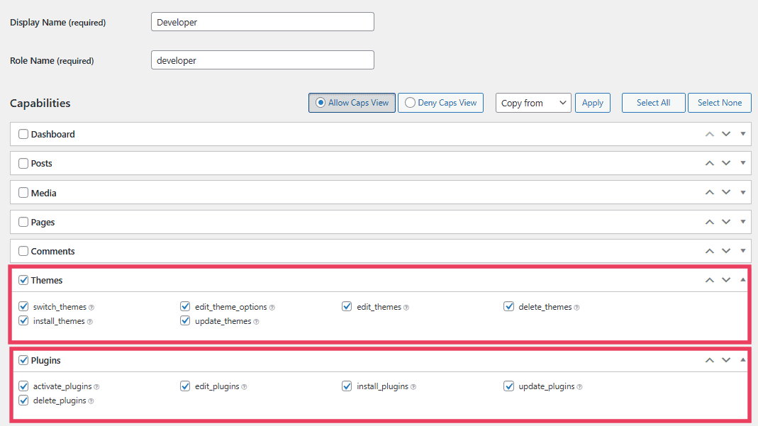The image size is (758, 426).
Task: Select the Deny Caps View radio button
Action: pyautogui.click(x=410, y=102)
